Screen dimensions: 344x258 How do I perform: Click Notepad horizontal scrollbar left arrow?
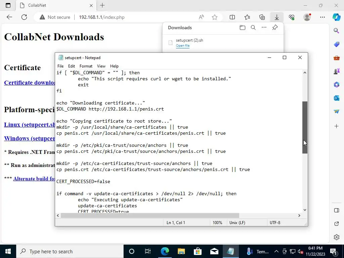pyautogui.click(x=58, y=215)
